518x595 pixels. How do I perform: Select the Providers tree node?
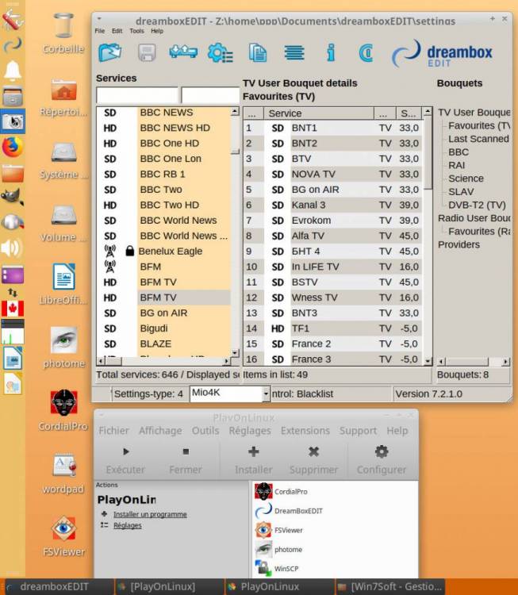(x=459, y=245)
